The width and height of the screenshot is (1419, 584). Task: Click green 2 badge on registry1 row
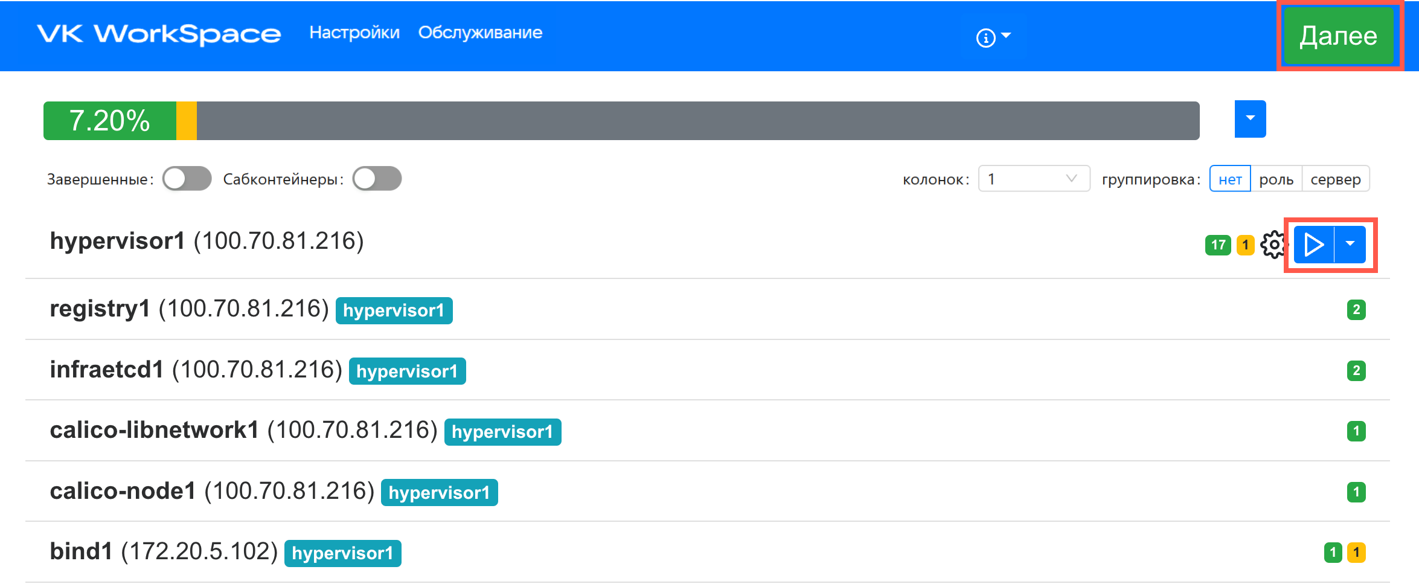1356,310
